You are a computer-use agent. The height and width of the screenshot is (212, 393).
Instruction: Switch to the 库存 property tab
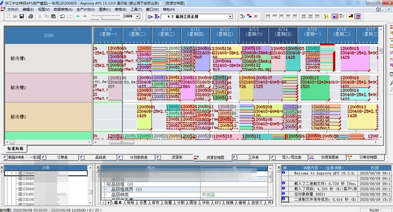tap(155, 203)
